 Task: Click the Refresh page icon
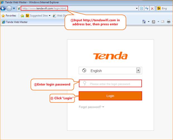(x=147, y=9)
